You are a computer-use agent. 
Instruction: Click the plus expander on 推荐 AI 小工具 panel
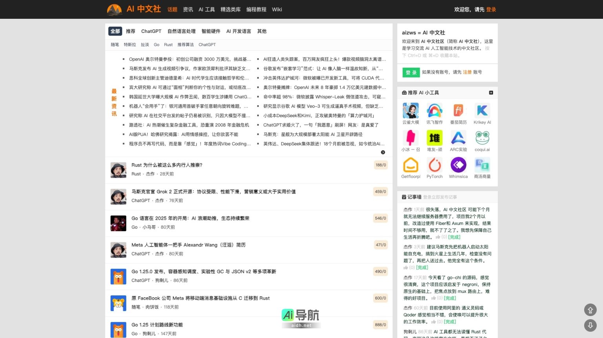(491, 92)
